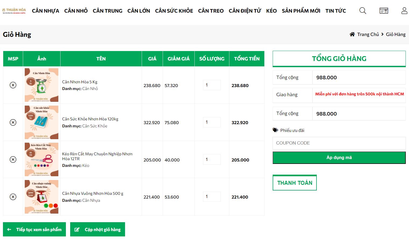Click Tiếp tục xem sản phẩm button
The image size is (409, 241).
[x=34, y=229]
